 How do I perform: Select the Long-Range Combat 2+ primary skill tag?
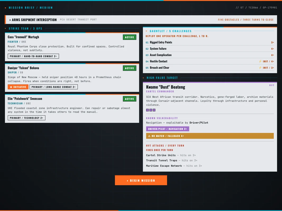click(x=54, y=87)
